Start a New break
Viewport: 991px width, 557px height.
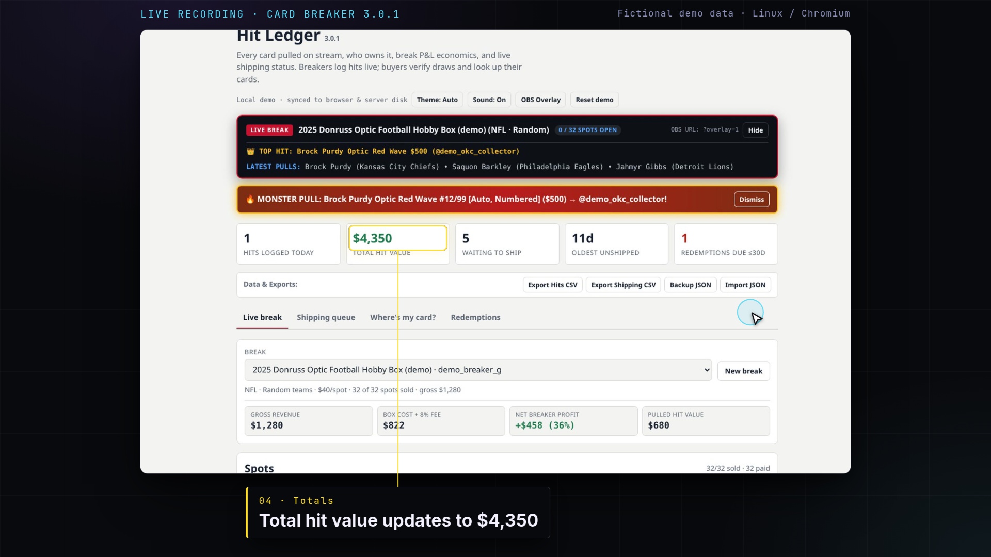pos(743,371)
